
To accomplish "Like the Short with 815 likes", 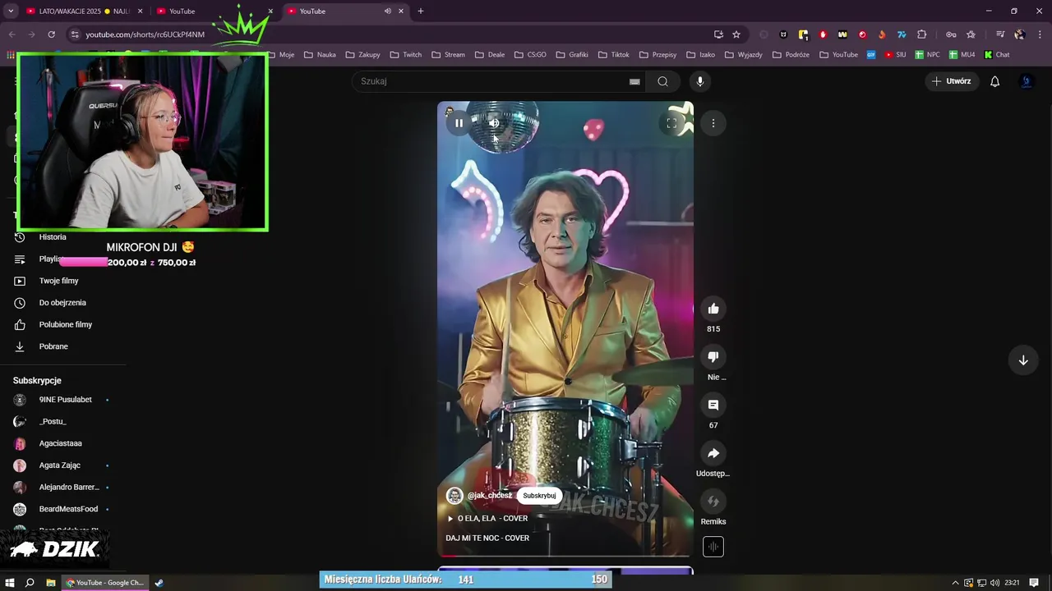I will point(713,309).
